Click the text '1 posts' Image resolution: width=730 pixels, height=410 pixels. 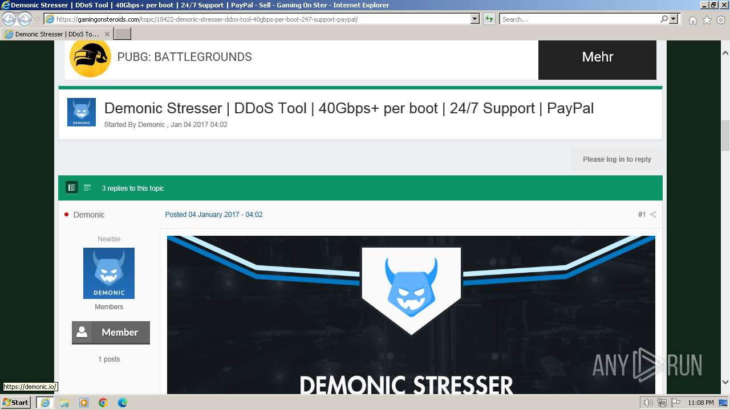pos(109,359)
